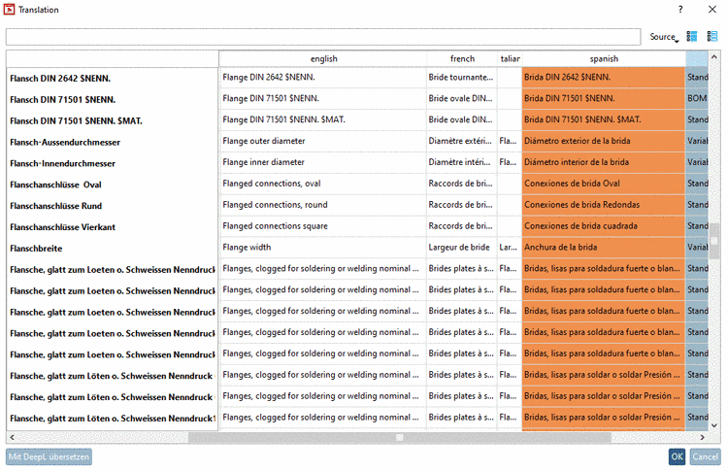Click the help question mark button
This screenshot has height=471, width=728.
pos(679,9)
